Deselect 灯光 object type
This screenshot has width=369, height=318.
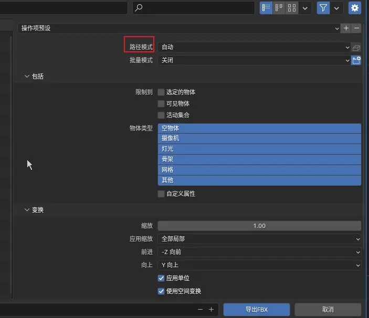coord(259,149)
